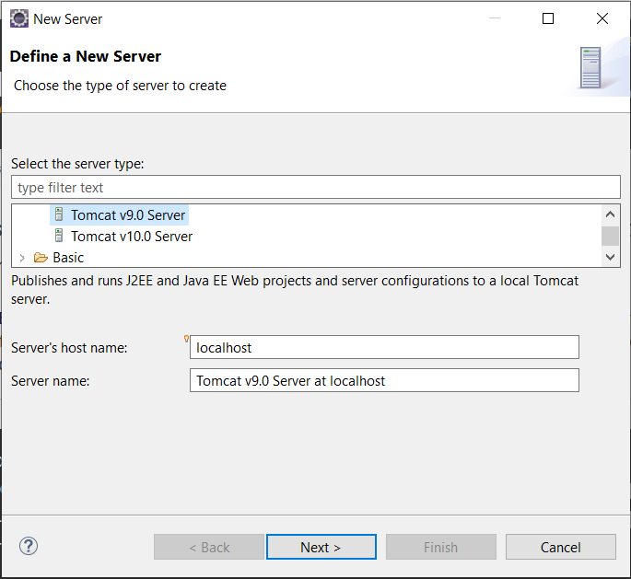Image resolution: width=631 pixels, height=579 pixels.
Task: Select the Basic category label
Action: [x=68, y=258]
